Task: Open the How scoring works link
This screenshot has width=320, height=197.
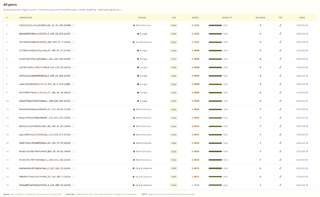Action: 110,10
